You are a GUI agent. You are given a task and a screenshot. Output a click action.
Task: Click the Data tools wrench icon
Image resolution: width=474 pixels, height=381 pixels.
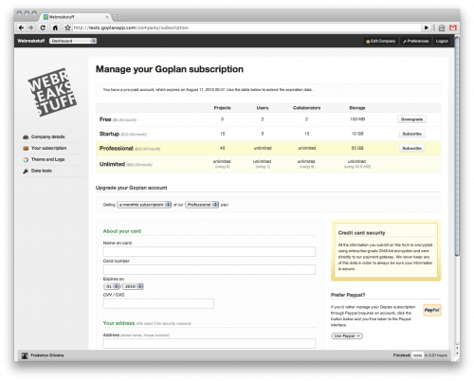pyautogui.click(x=26, y=171)
